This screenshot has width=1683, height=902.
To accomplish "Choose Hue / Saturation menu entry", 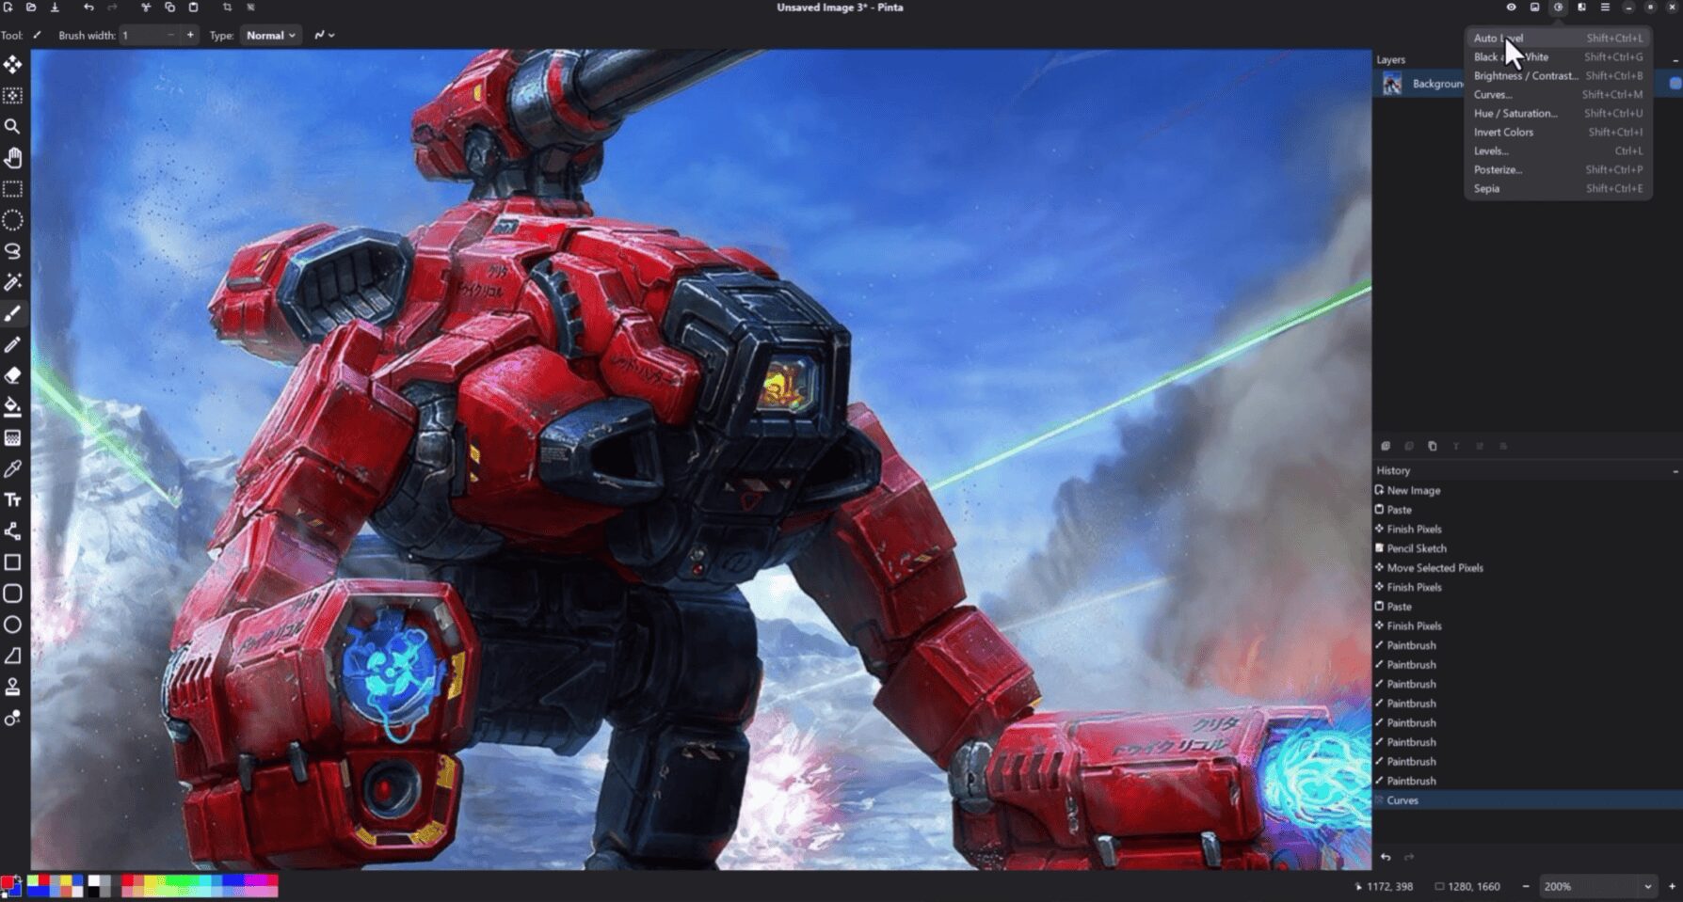I will (x=1558, y=114).
